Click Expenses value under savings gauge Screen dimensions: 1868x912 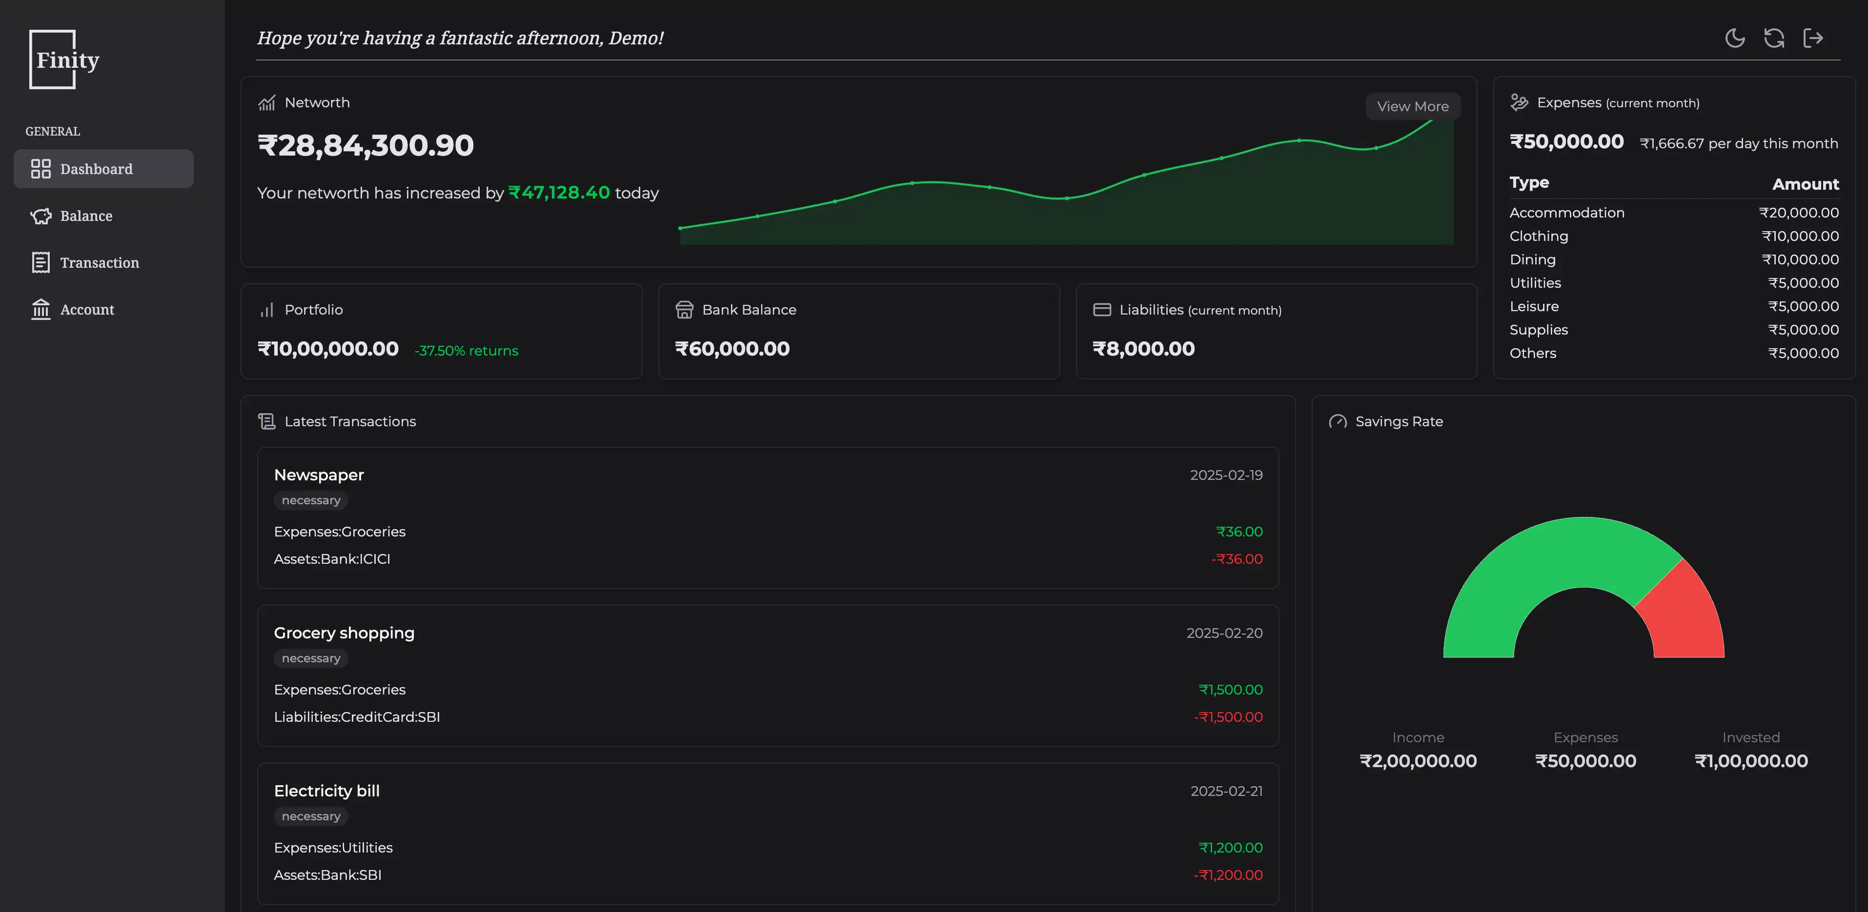pyautogui.click(x=1585, y=761)
